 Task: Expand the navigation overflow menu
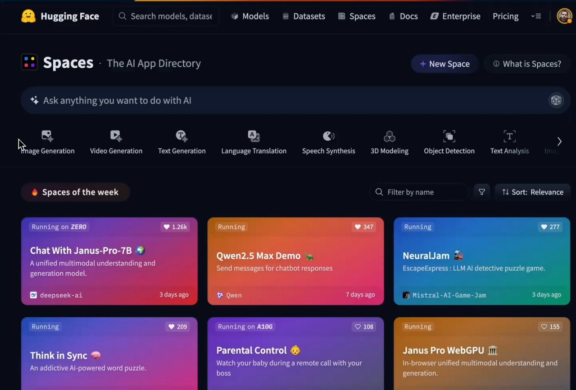click(x=536, y=16)
